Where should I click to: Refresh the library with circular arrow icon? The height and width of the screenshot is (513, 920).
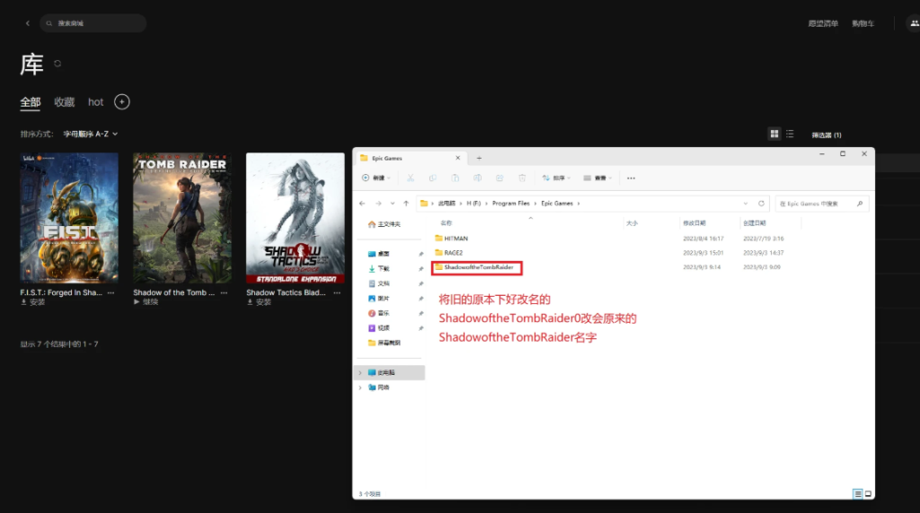click(57, 64)
